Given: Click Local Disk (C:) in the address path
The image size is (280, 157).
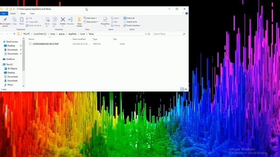Looking at the screenshot, I should (40, 34).
